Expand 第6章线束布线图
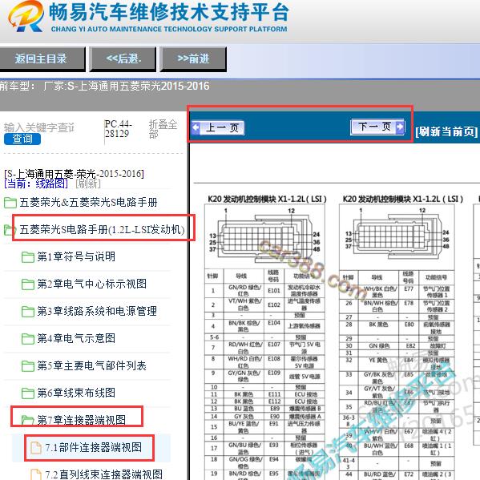The width and height of the screenshot is (480, 480). point(76,393)
